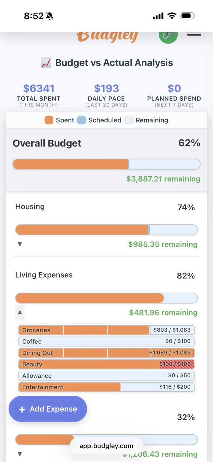The width and height of the screenshot is (213, 462).
Task: Click the orange Spent legend swatch
Action: click(49, 120)
